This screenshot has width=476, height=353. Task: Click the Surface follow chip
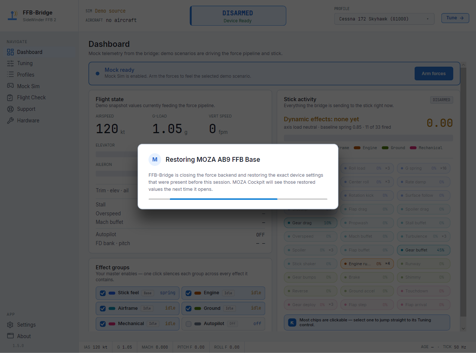coord(424,195)
